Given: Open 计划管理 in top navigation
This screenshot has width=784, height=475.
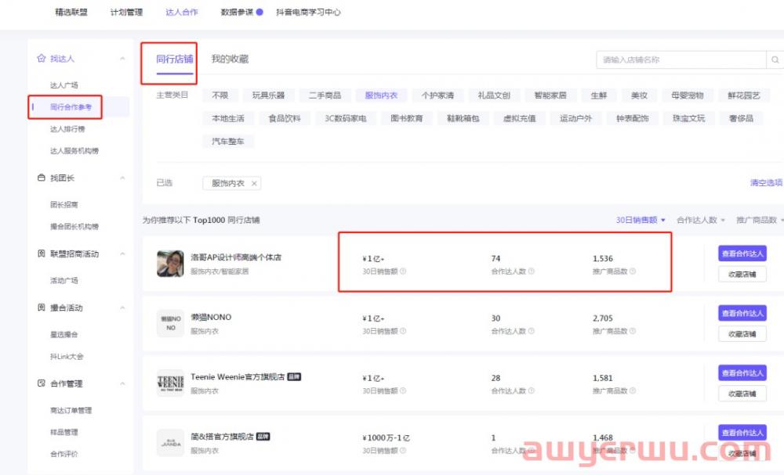Looking at the screenshot, I should [126, 13].
